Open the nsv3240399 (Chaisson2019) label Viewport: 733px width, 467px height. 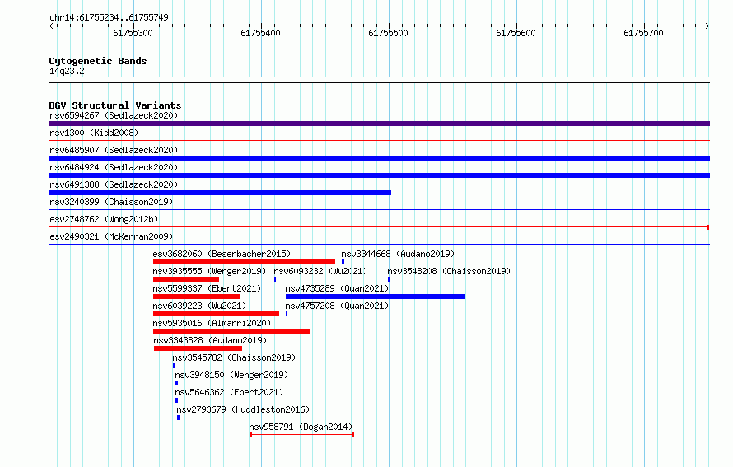click(111, 202)
